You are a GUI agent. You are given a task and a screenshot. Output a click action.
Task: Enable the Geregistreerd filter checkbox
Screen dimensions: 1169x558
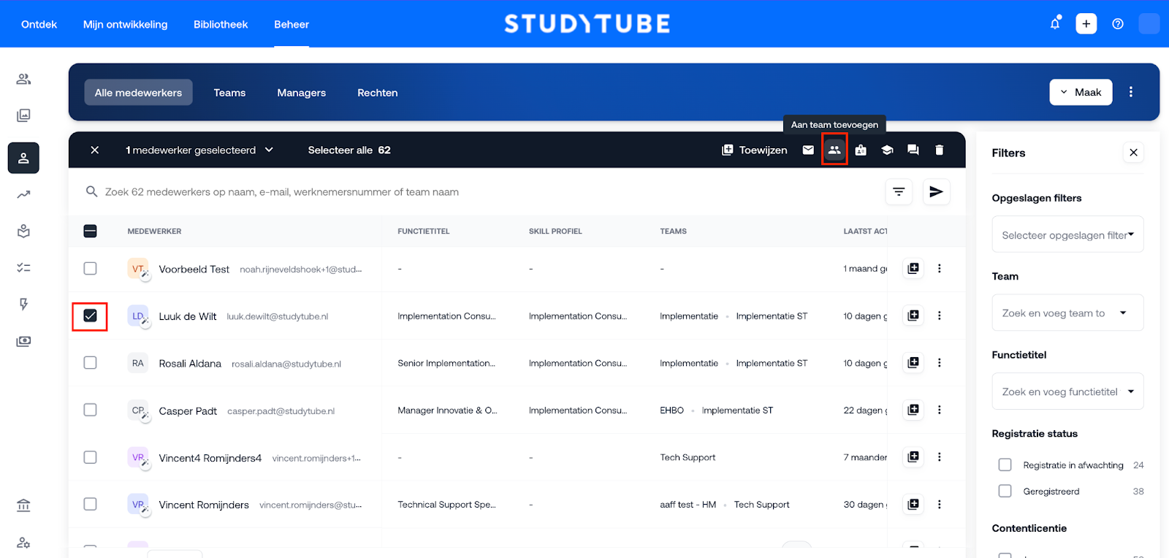(x=1005, y=491)
